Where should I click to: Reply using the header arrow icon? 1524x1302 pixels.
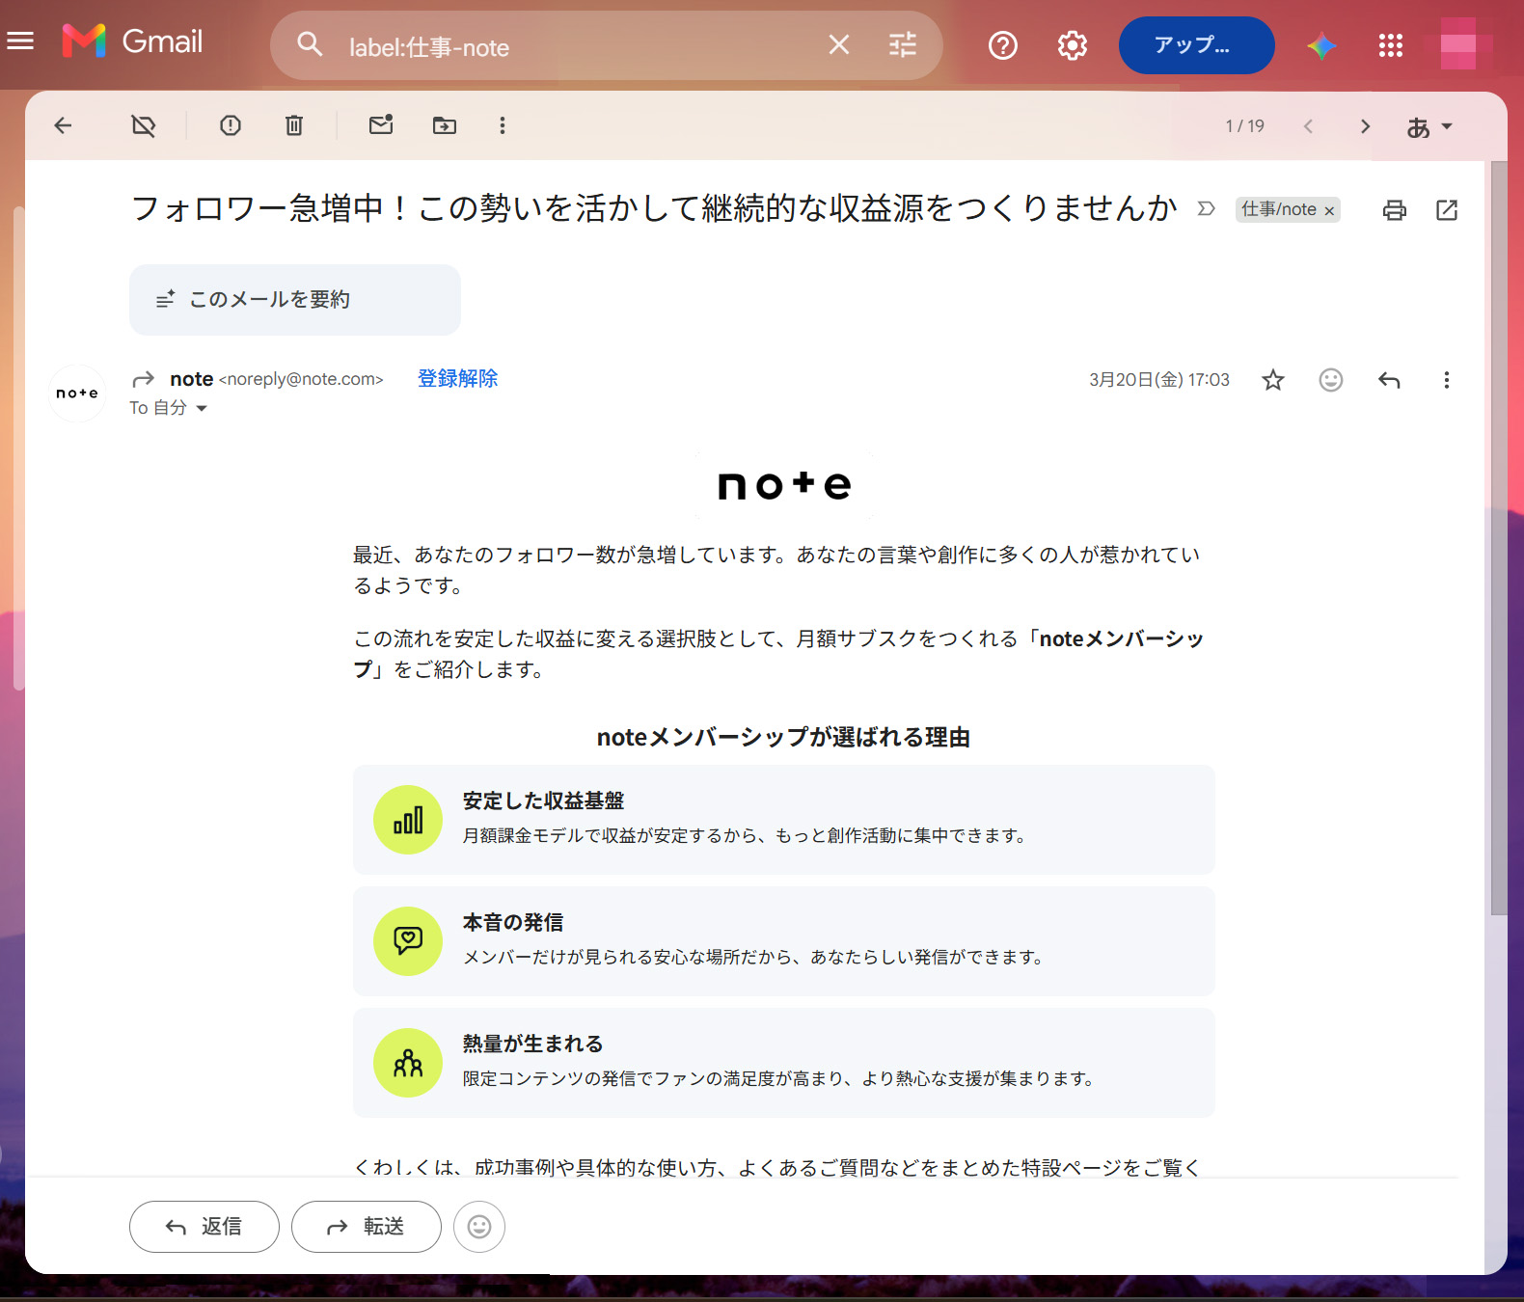1389,380
